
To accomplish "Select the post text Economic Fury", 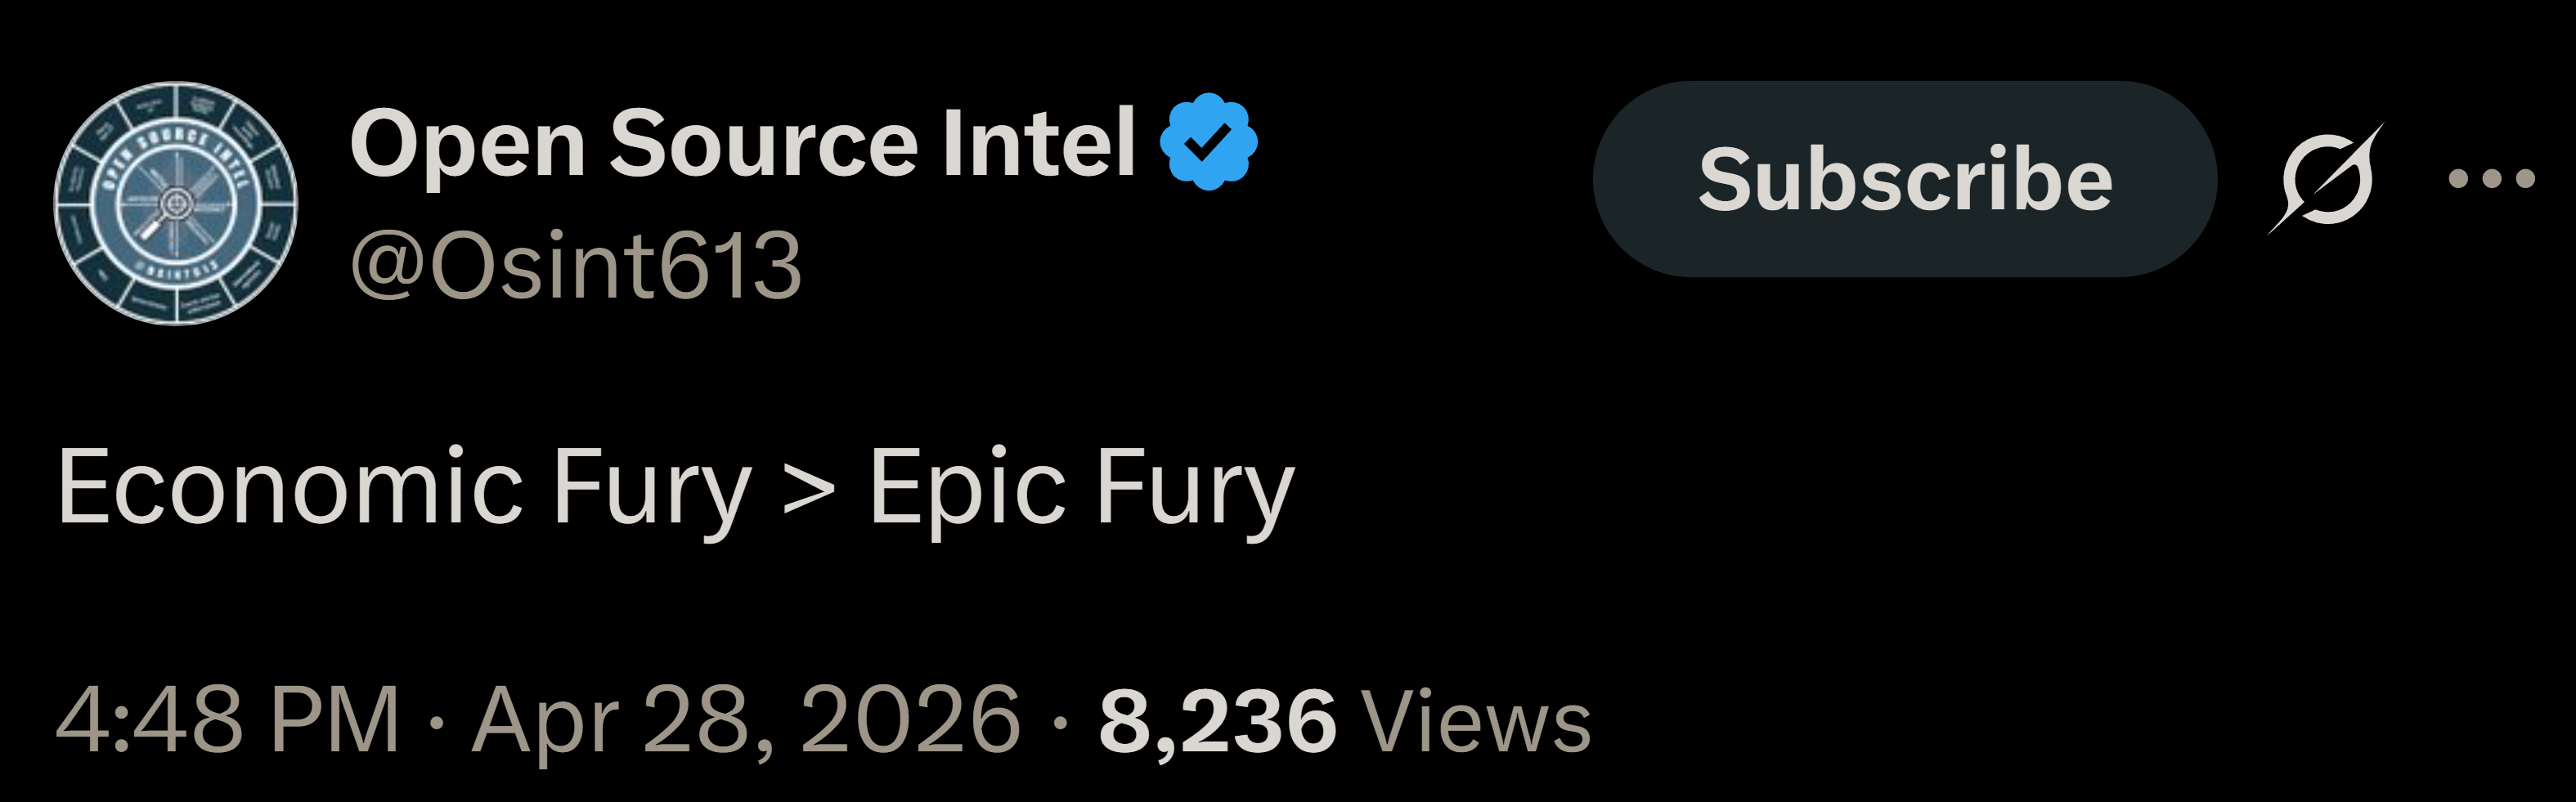I will [404, 489].
